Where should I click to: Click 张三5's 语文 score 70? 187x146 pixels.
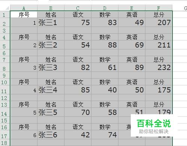click(78, 112)
